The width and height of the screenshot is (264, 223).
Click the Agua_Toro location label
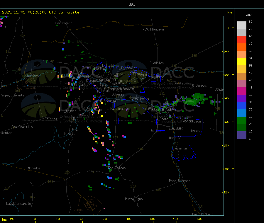point(31,76)
